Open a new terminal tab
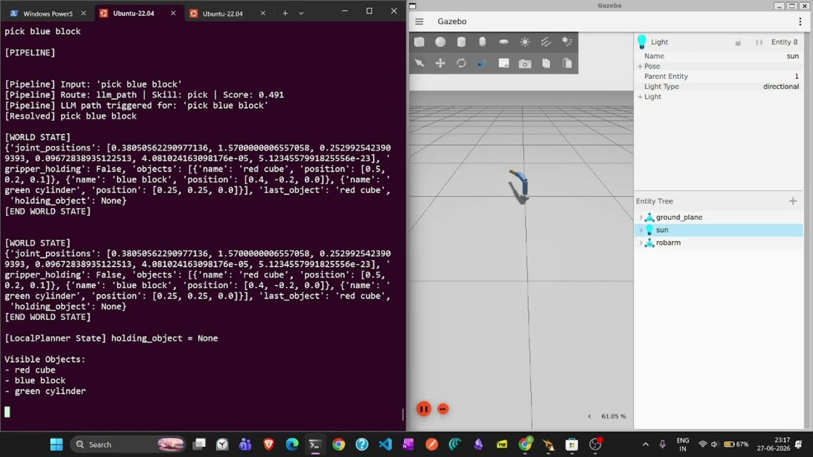The height and width of the screenshot is (457, 813). point(285,13)
